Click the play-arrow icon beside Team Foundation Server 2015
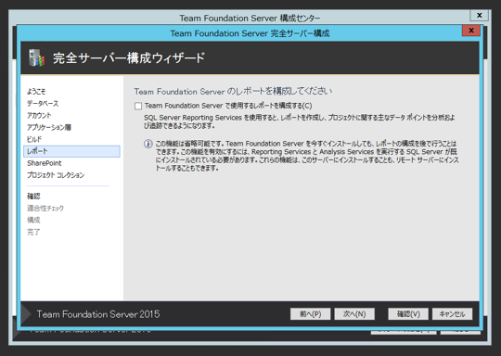This screenshot has height=356, width=501. 27,314
